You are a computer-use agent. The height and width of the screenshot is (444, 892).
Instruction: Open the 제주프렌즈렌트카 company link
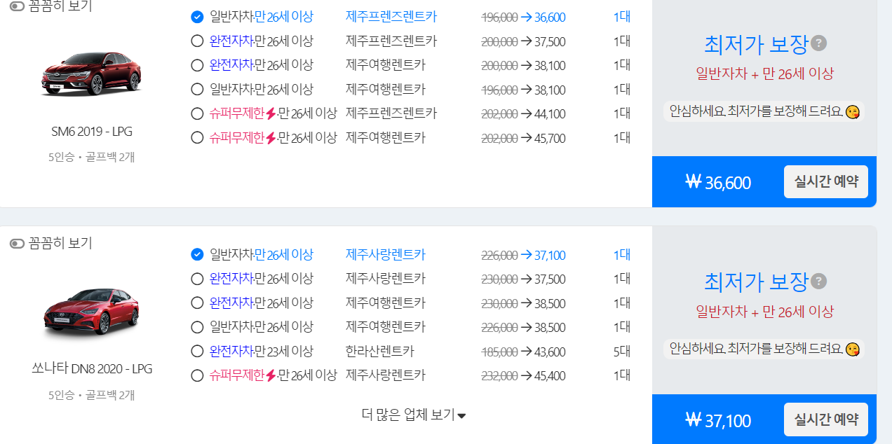point(390,17)
